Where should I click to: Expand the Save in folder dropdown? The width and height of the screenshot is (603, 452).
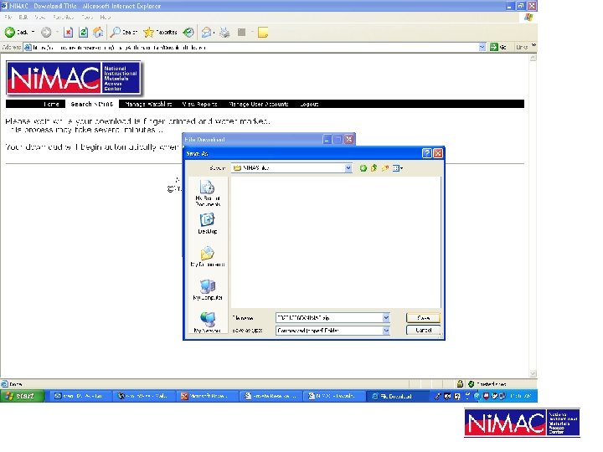348,168
